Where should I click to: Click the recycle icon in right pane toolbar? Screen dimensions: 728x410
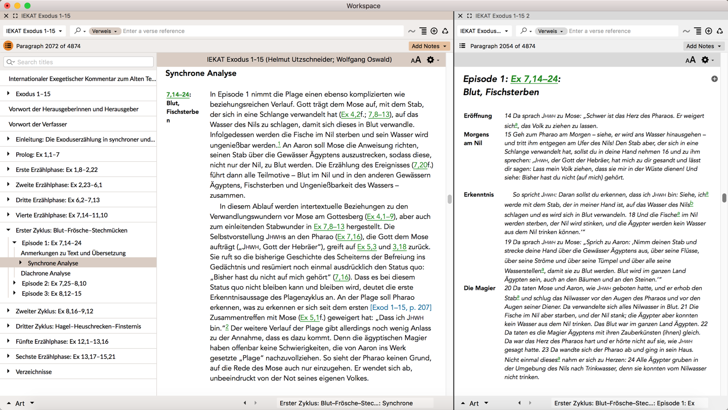pos(720,31)
